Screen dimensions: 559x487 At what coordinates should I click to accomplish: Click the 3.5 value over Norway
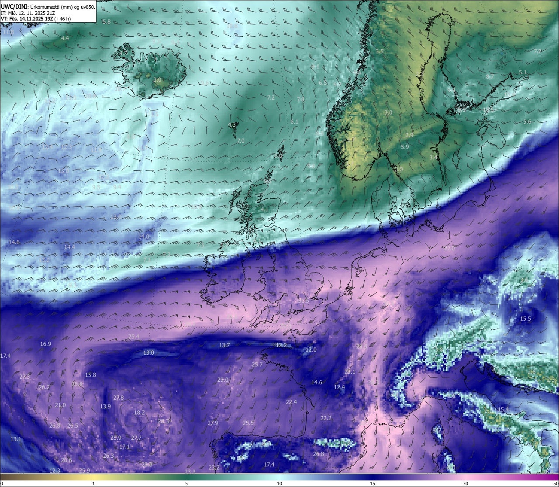[x=380, y=52]
